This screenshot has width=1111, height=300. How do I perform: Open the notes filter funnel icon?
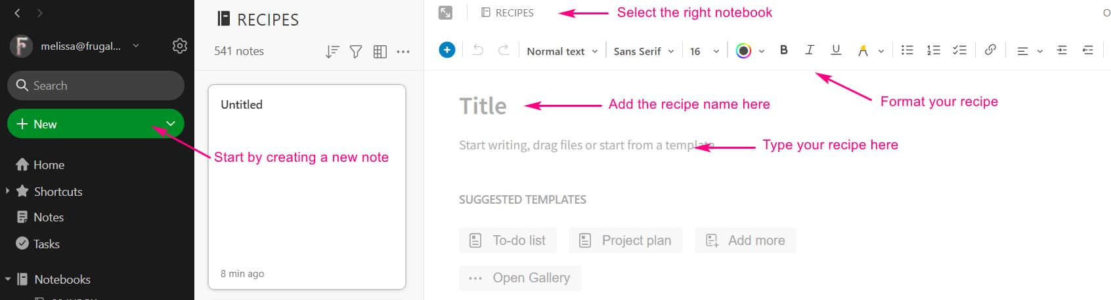356,51
